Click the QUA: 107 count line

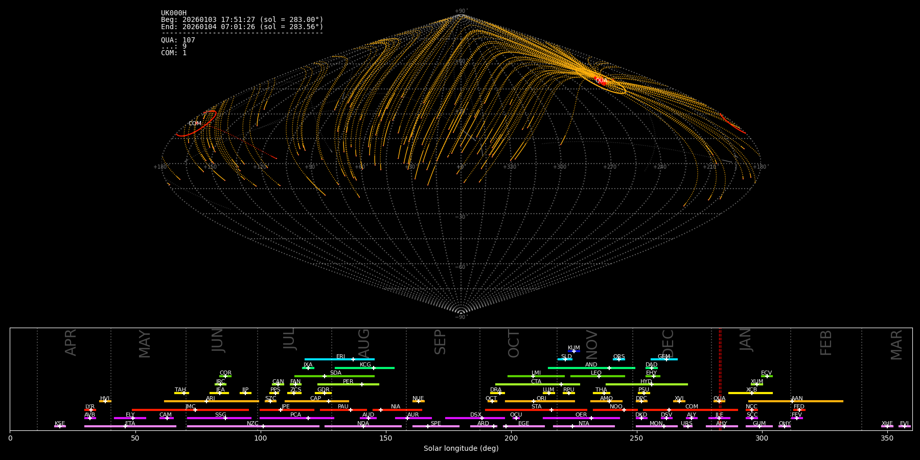[178, 40]
